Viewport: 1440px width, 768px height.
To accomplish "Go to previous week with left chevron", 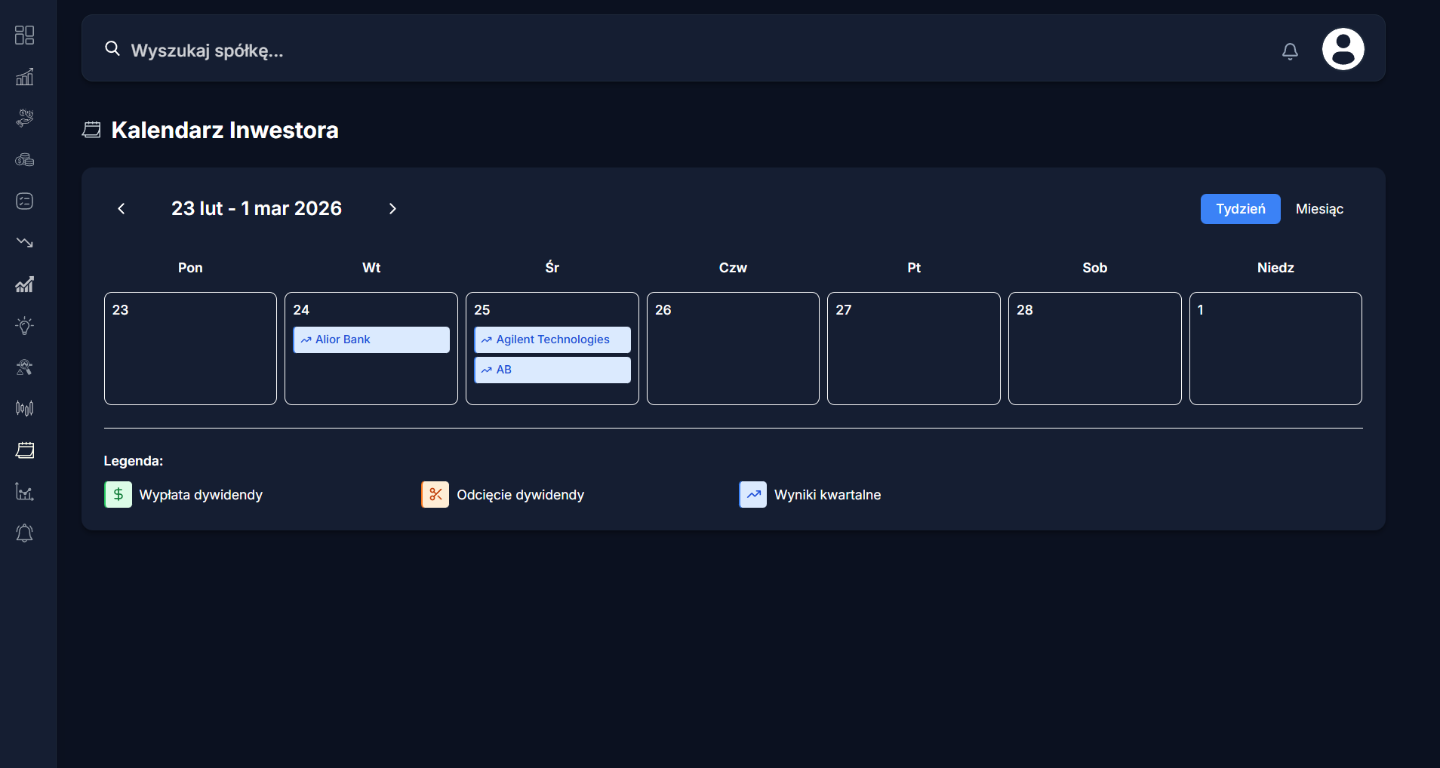I will [122, 209].
